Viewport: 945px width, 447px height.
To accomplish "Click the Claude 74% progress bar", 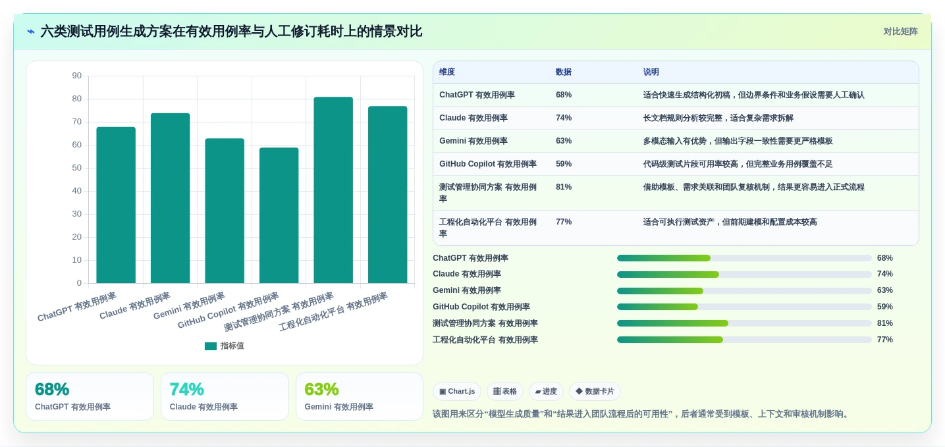I will [x=744, y=275].
